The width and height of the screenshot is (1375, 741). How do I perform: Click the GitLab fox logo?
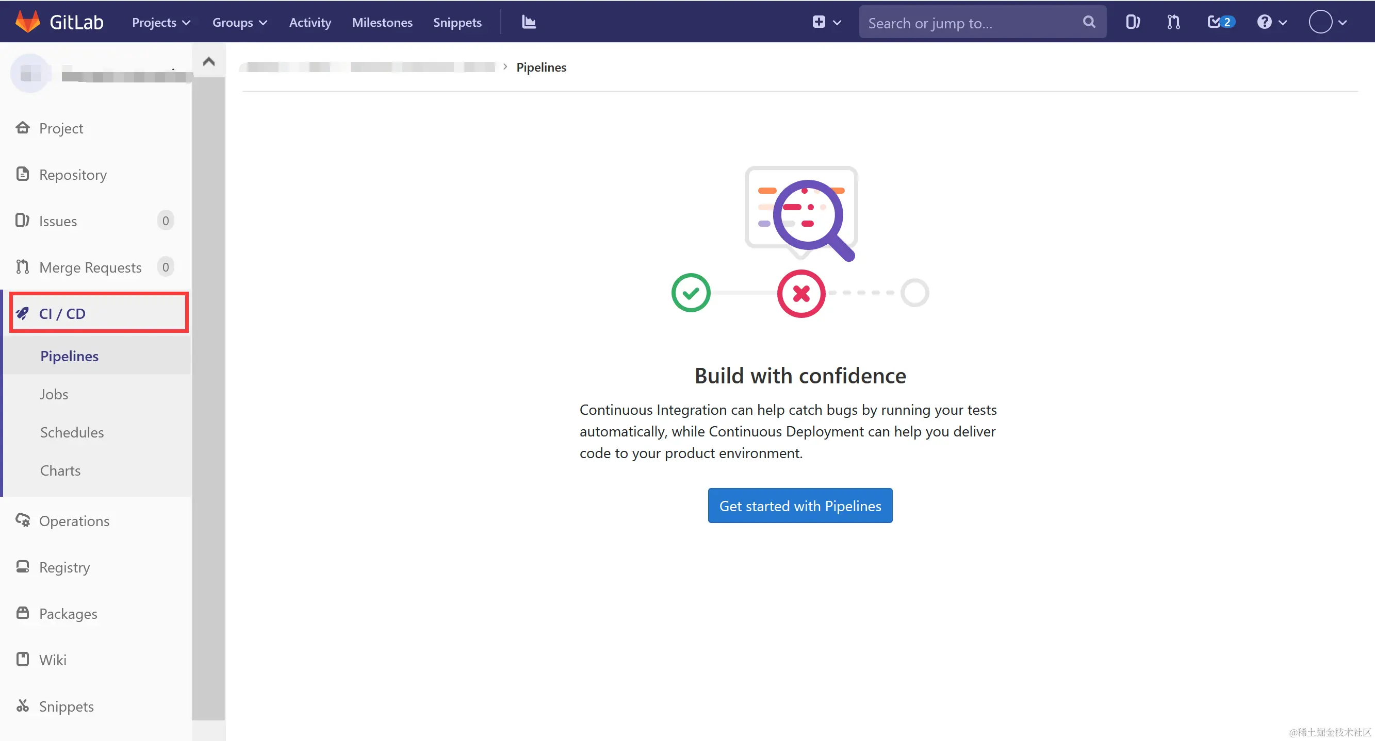28,21
